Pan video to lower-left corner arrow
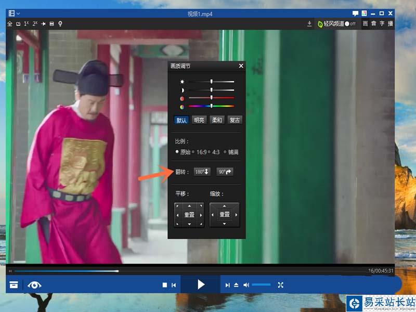416x312 pixels. (177, 224)
